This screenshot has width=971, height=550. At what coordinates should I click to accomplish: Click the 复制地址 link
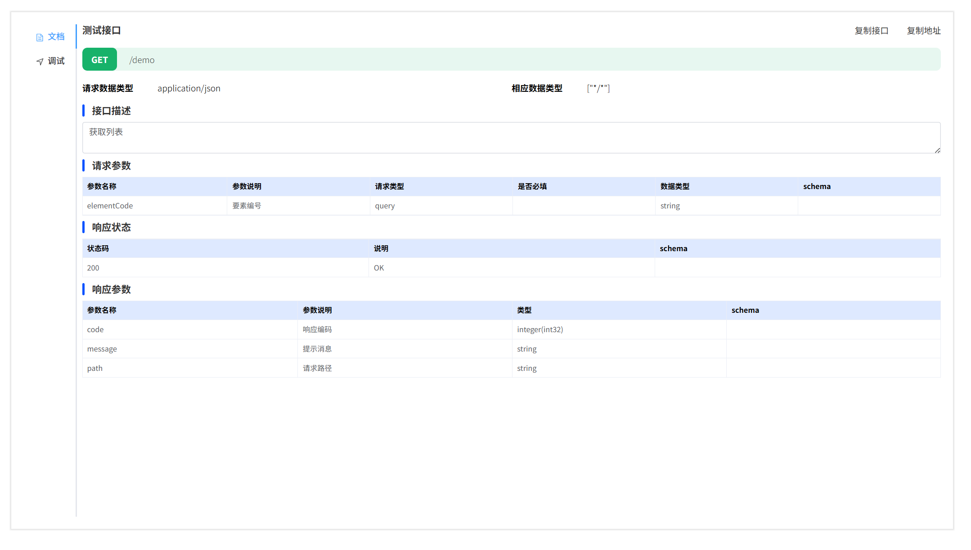click(x=923, y=31)
